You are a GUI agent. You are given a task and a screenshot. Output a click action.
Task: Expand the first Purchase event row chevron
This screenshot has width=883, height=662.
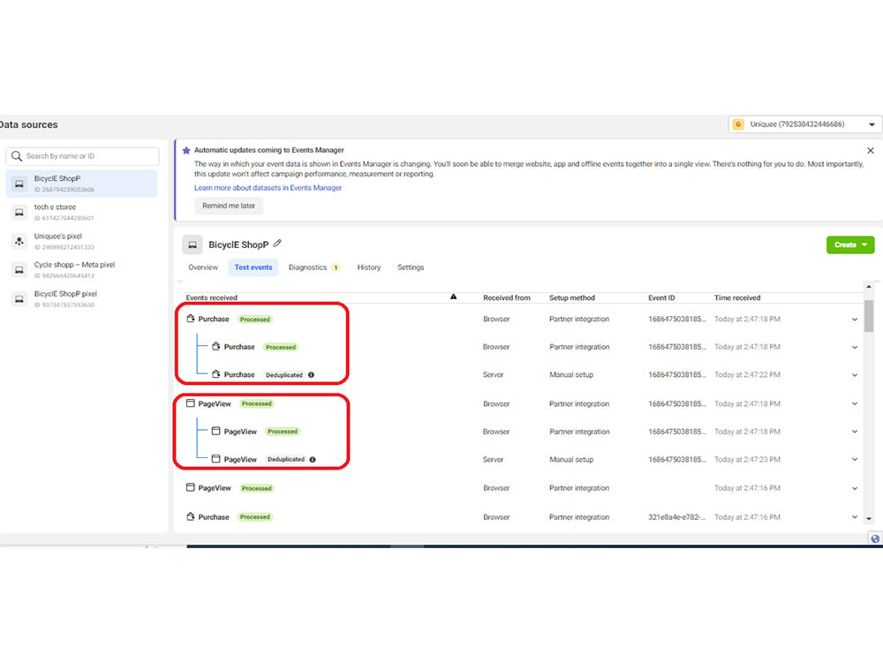[853, 319]
